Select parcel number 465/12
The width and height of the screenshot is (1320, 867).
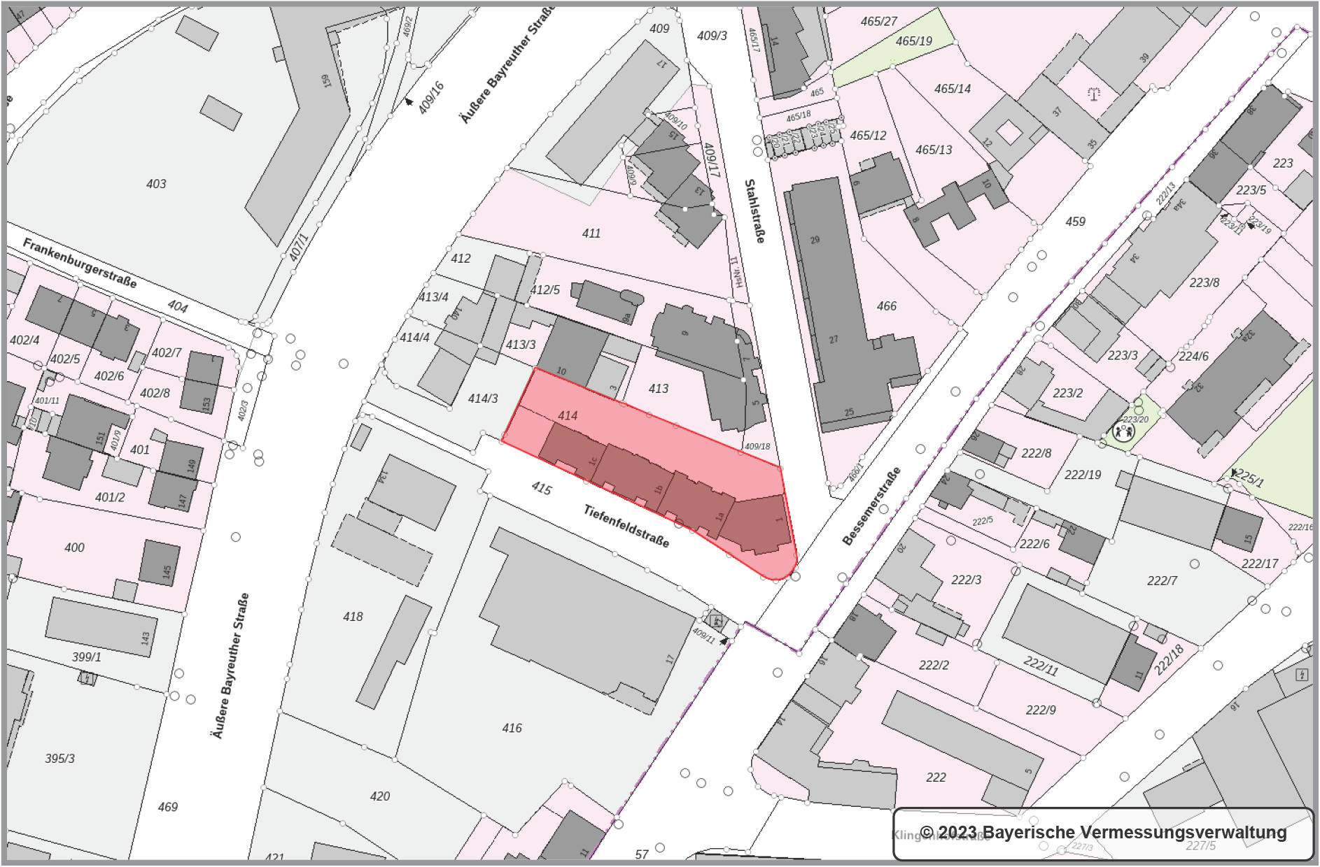(x=868, y=135)
